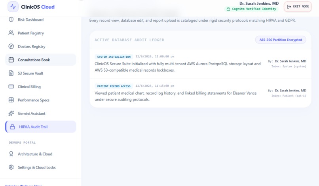Open the Doctors Registry section
This screenshot has width=319, height=186.
(41, 46)
